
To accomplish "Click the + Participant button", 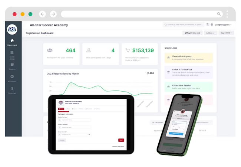I will click(158, 122).
